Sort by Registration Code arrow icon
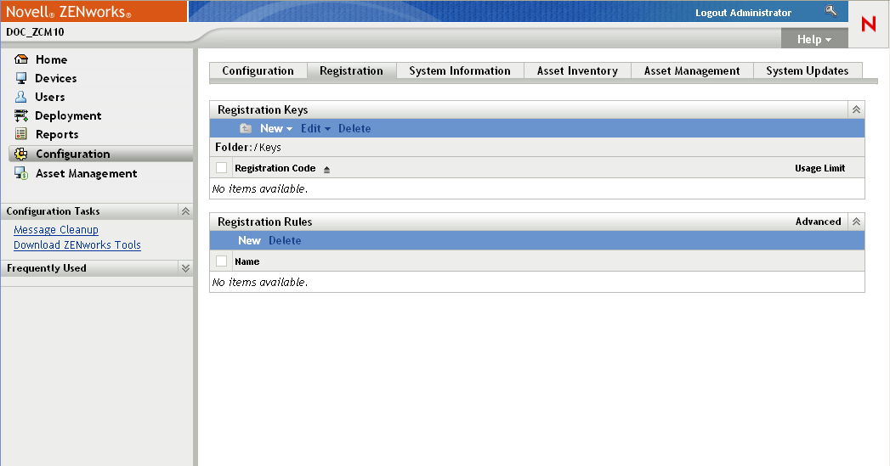 [327, 170]
